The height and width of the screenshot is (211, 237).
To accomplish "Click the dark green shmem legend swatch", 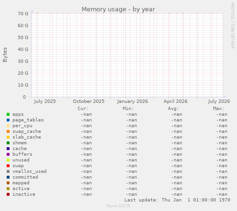I will tap(8, 143).
